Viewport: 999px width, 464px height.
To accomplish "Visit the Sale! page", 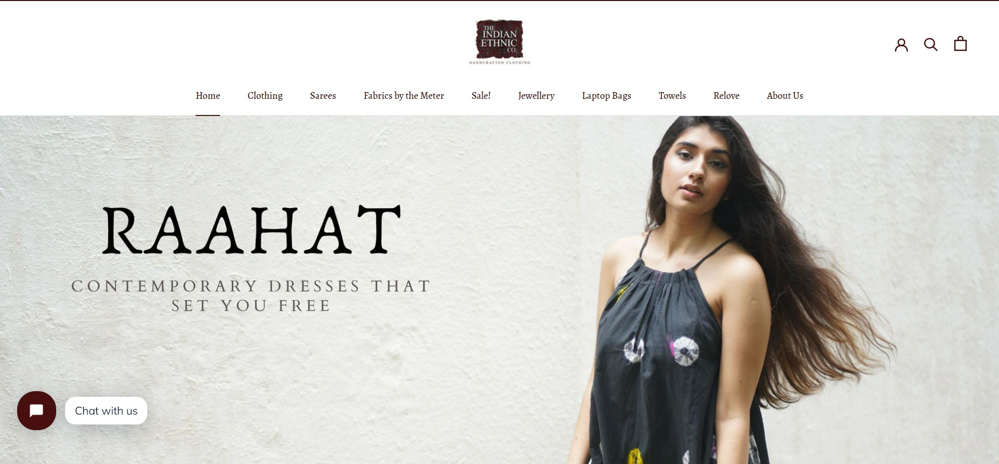I will pyautogui.click(x=481, y=96).
